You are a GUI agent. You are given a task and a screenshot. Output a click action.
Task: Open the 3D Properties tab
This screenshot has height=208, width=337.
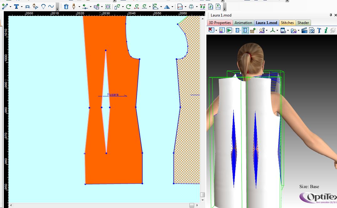(x=220, y=23)
